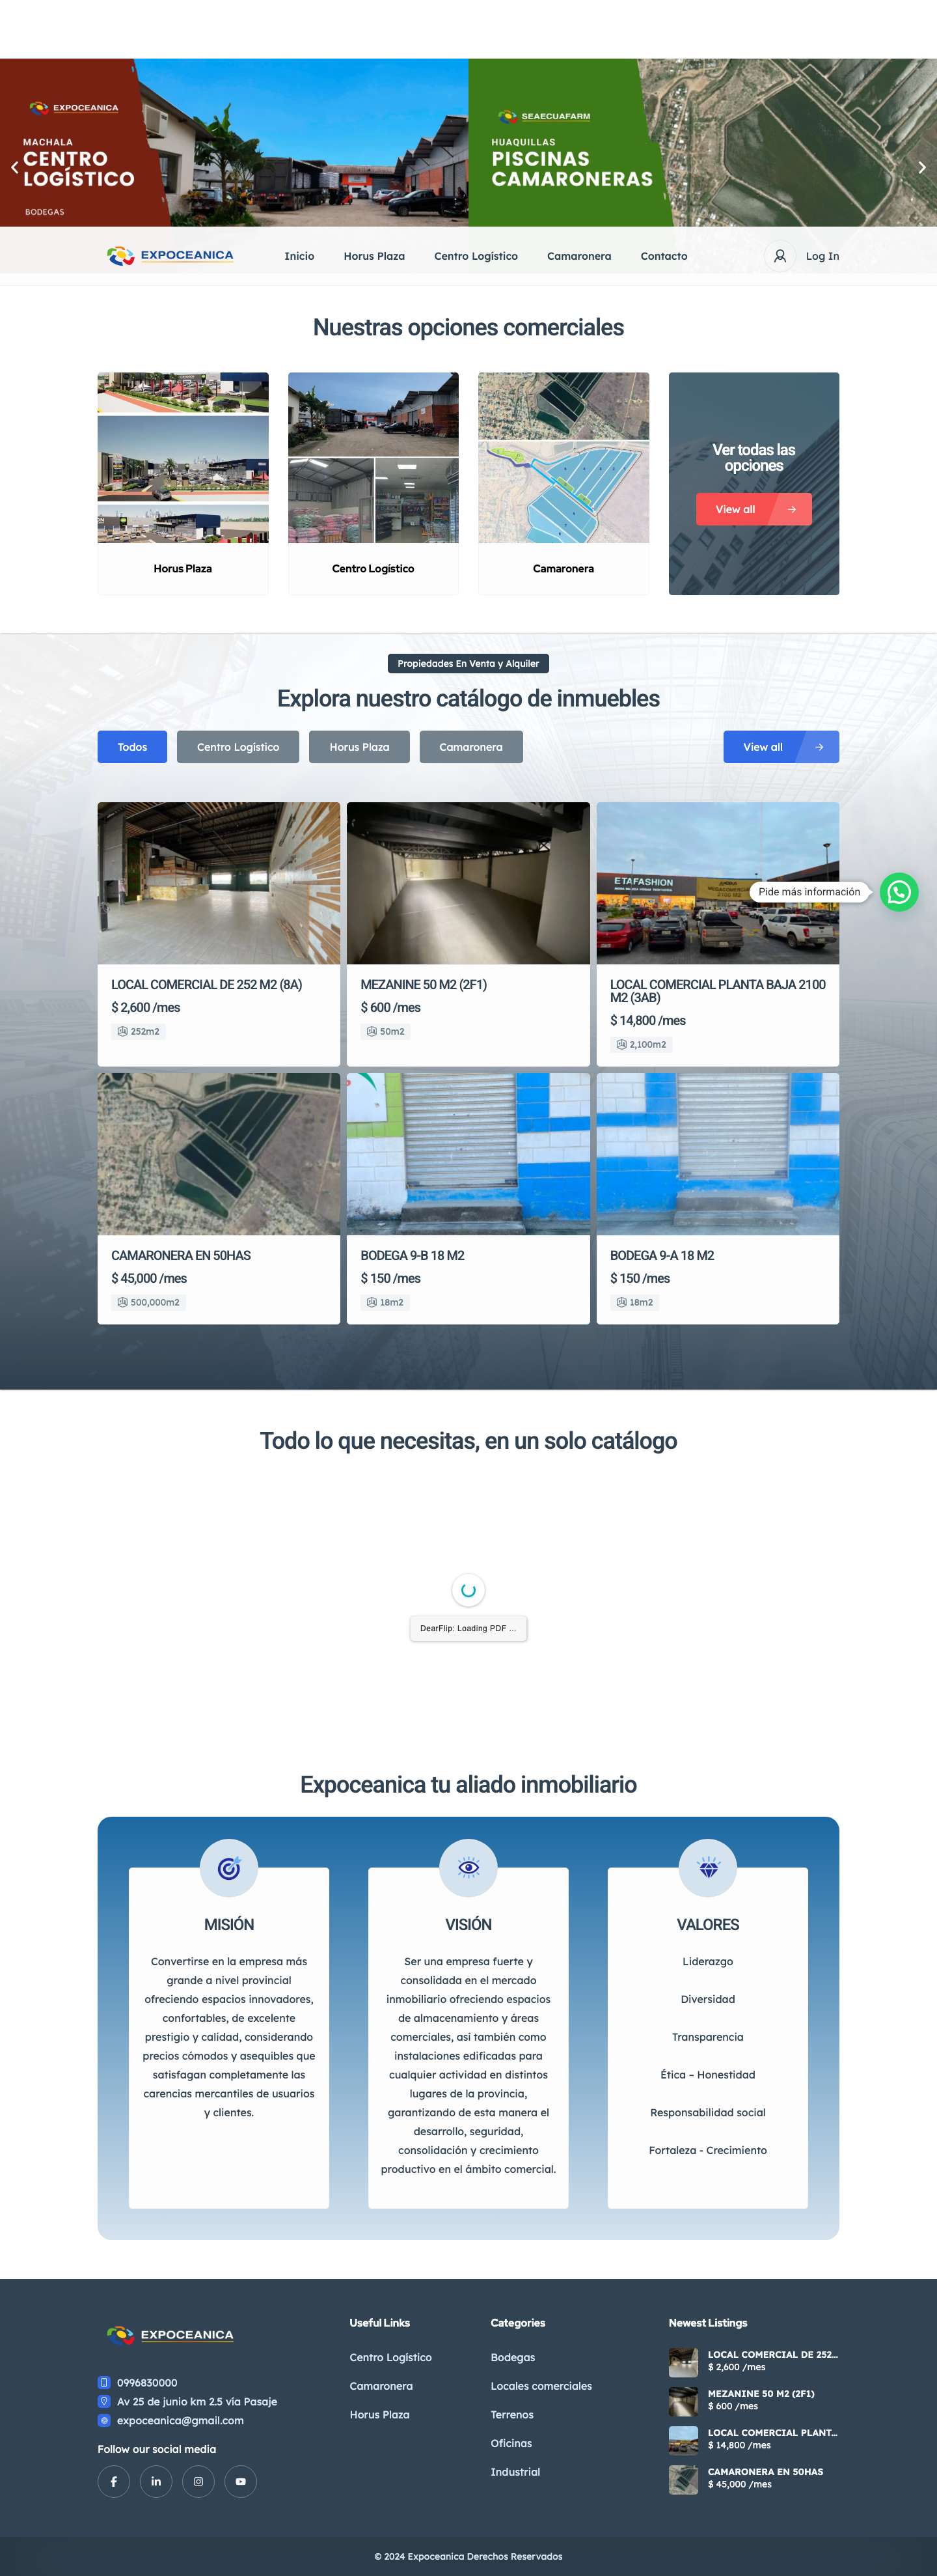Click the Vision eye icon
The image size is (937, 2576).
click(468, 1868)
